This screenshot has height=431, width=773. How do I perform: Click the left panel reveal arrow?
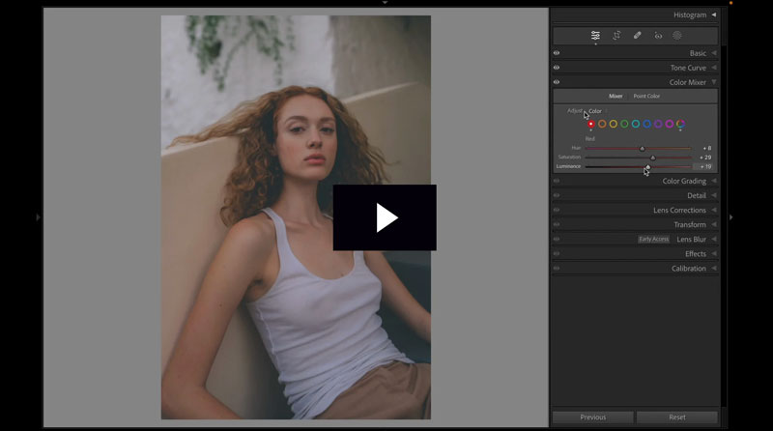38,217
